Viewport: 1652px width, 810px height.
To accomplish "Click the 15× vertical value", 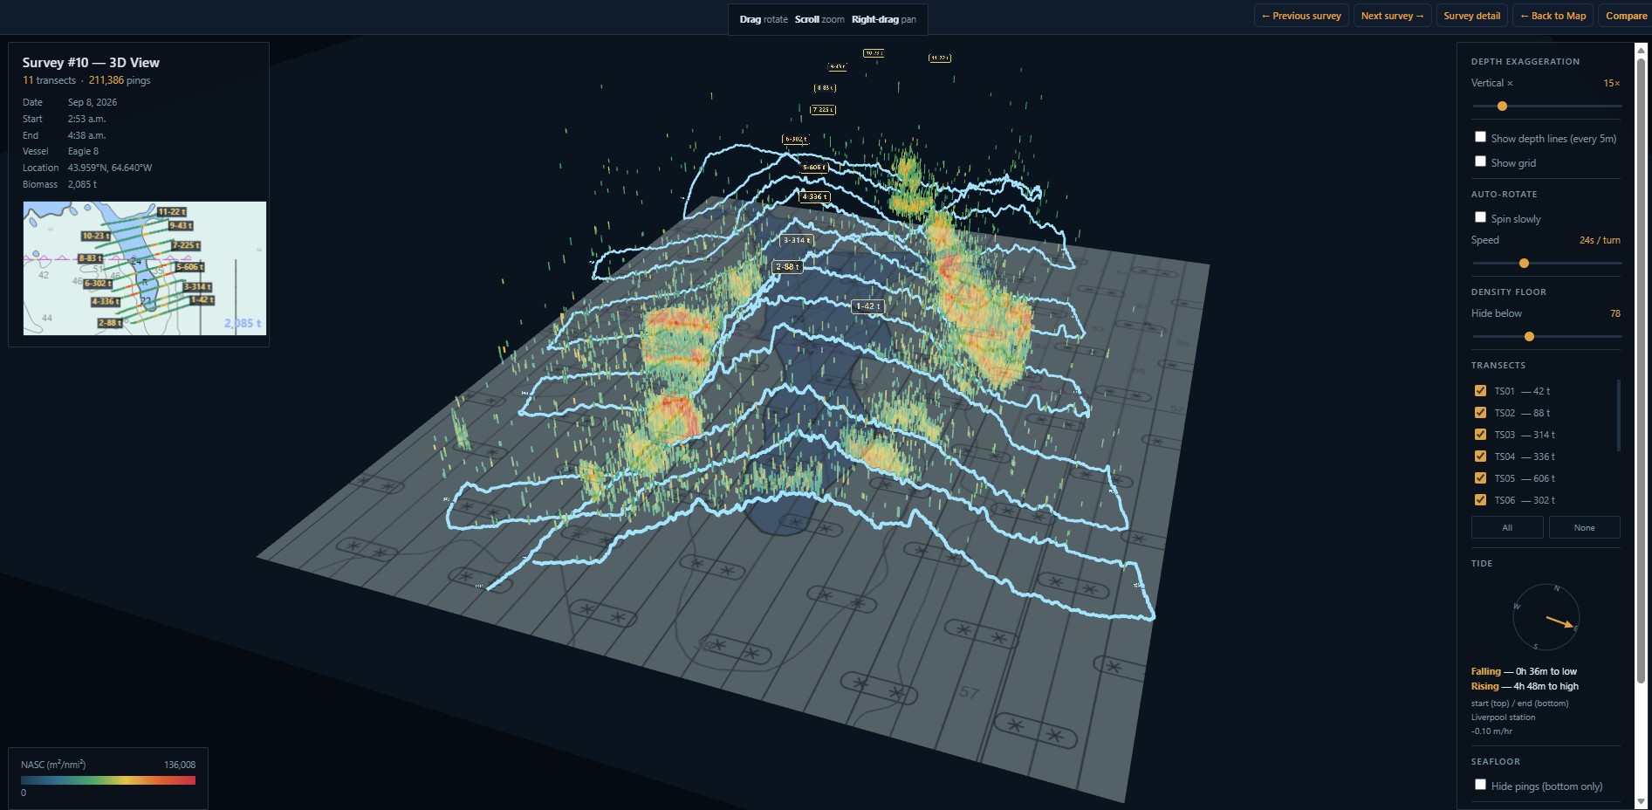I will 1611,83.
